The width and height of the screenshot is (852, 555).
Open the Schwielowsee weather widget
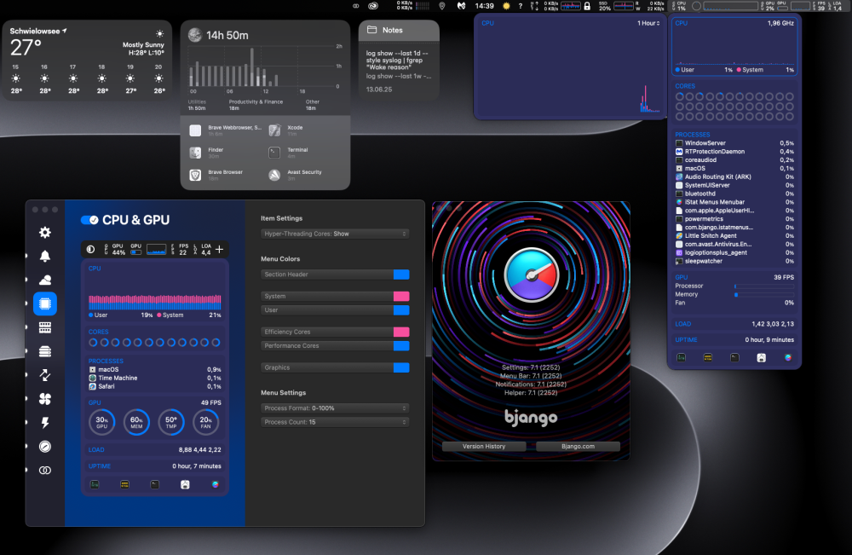coord(87,61)
